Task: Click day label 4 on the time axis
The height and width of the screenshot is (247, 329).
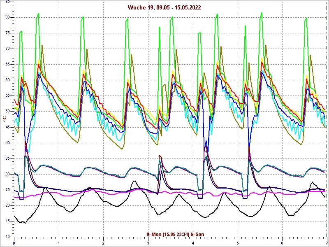Action: pos(193,244)
